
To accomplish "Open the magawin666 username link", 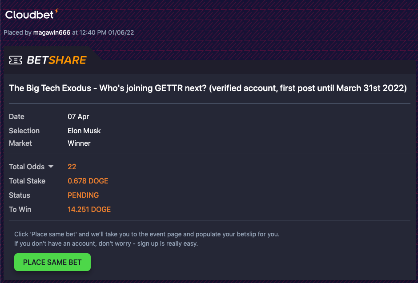I will [52, 32].
